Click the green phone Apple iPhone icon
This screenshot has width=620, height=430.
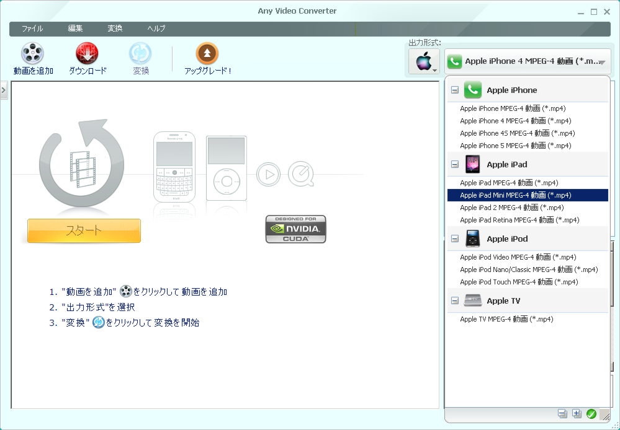(x=472, y=90)
